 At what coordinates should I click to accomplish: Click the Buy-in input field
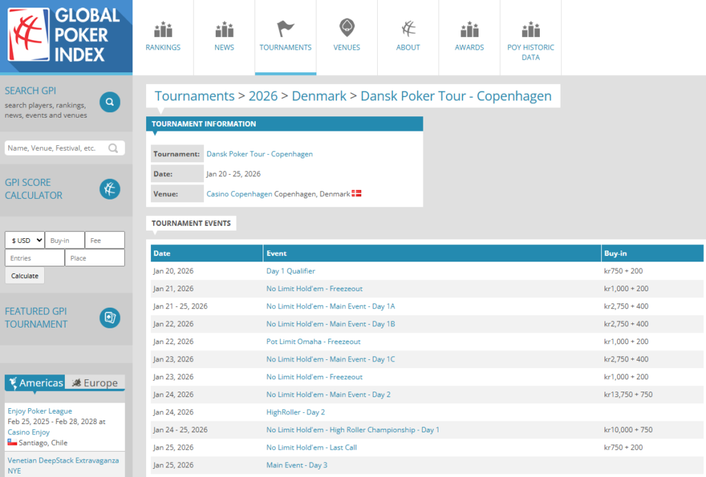(65, 240)
